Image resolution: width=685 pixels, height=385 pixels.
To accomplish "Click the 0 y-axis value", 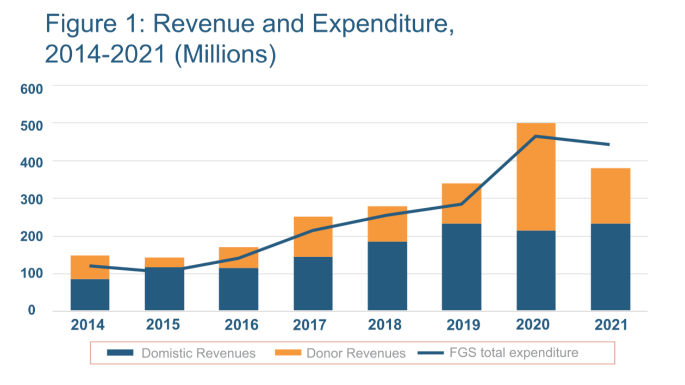I will [x=32, y=310].
